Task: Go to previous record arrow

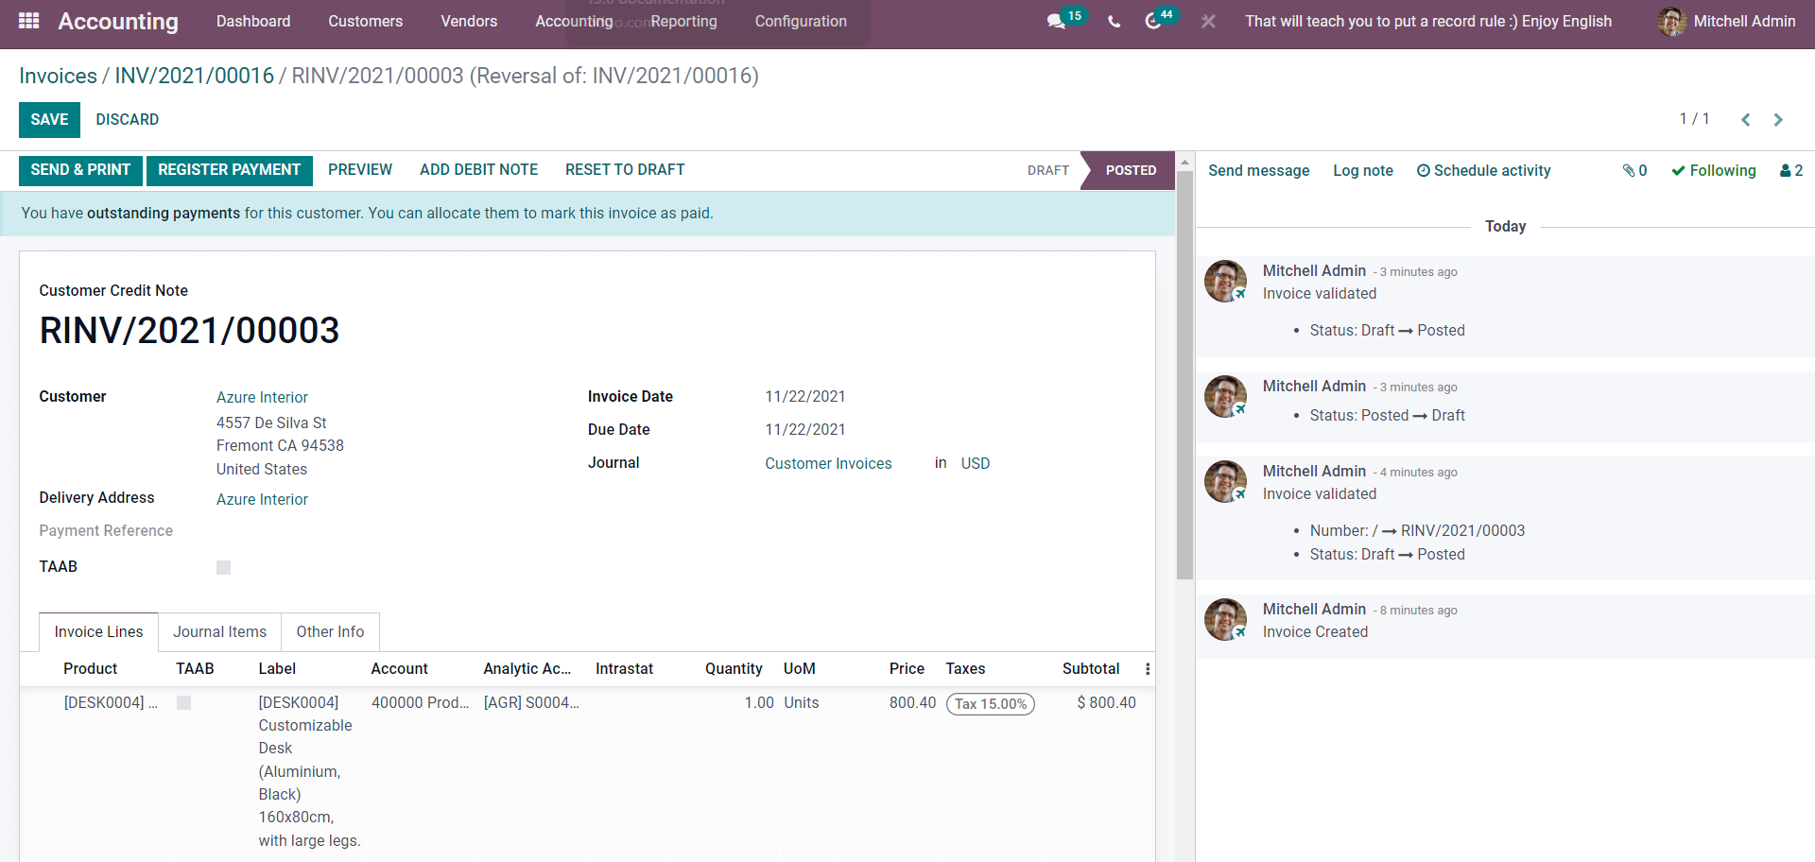Action: (x=1746, y=120)
